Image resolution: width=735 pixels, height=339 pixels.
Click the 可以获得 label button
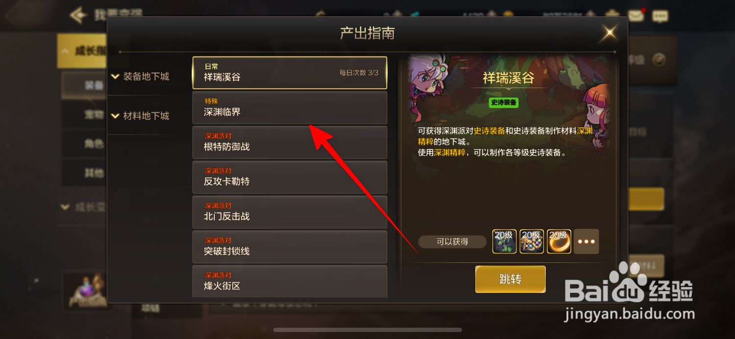pyautogui.click(x=452, y=242)
